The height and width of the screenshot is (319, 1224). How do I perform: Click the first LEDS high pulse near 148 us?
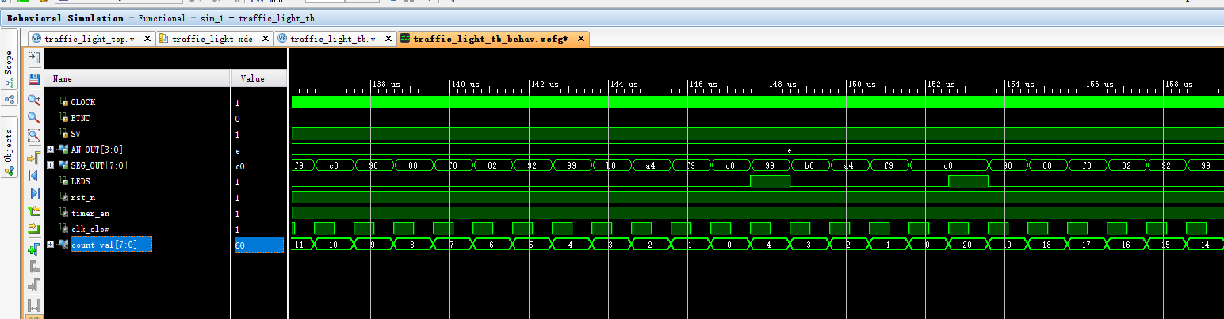click(770, 181)
